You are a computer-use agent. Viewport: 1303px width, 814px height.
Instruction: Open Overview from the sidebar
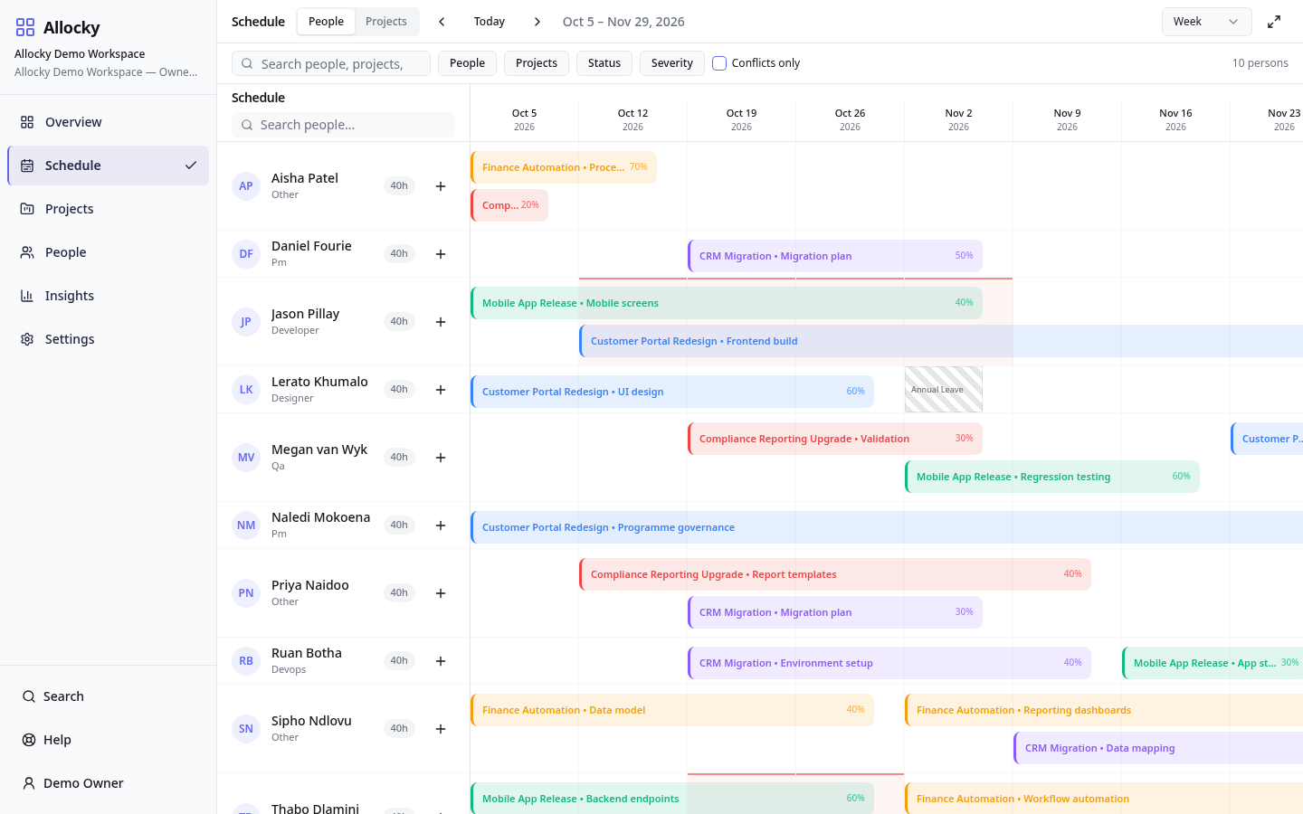(108, 122)
